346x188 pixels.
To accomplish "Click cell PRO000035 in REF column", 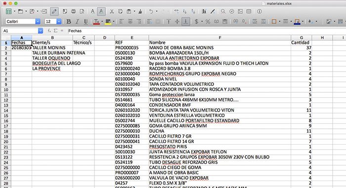I will click(x=132, y=48).
